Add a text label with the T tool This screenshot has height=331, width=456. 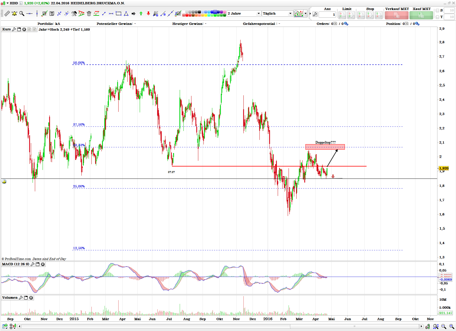click(52, 13)
